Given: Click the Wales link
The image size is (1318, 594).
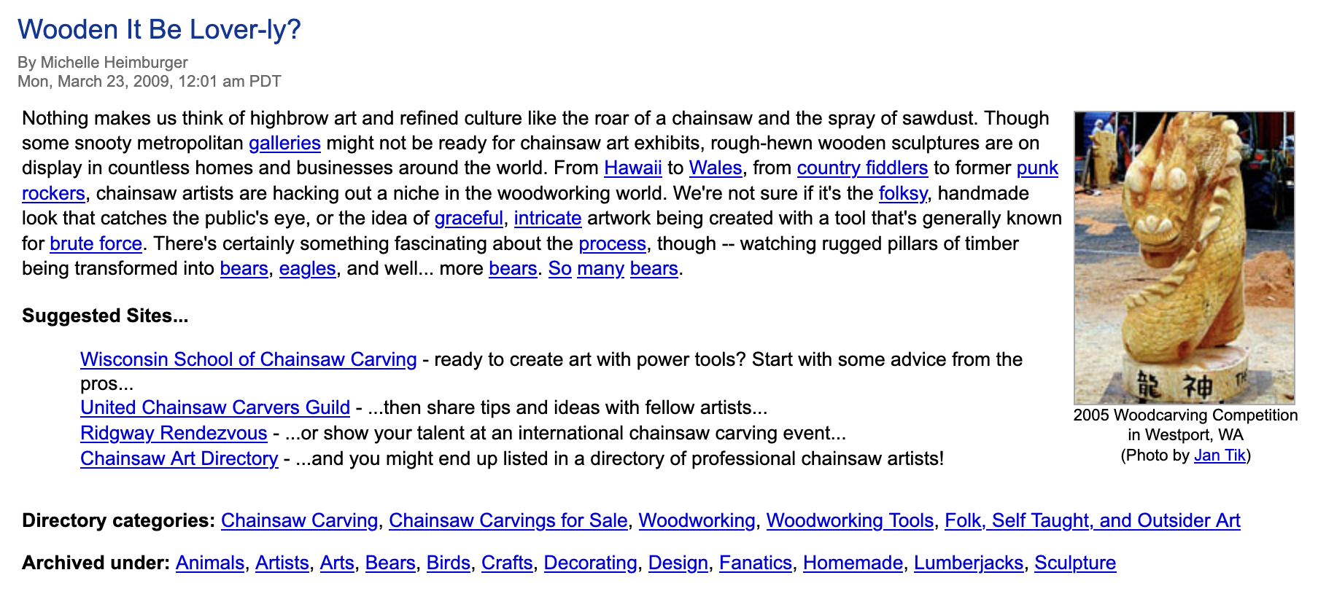Looking at the screenshot, I should click(x=715, y=168).
